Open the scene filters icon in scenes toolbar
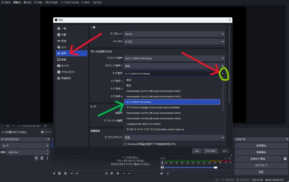289x182 pixels. [x=65, y=173]
